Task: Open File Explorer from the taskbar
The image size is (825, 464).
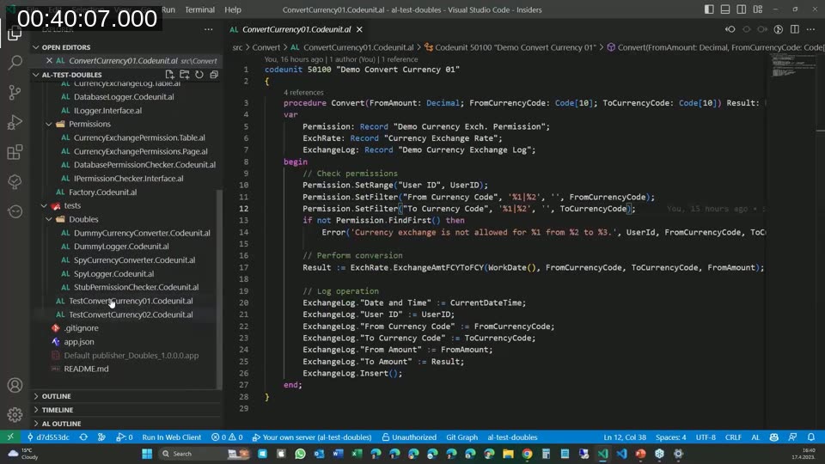Action: (508, 454)
